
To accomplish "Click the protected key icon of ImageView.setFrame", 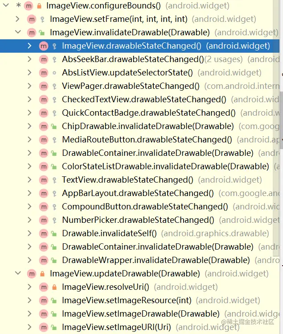I will coord(42,20).
